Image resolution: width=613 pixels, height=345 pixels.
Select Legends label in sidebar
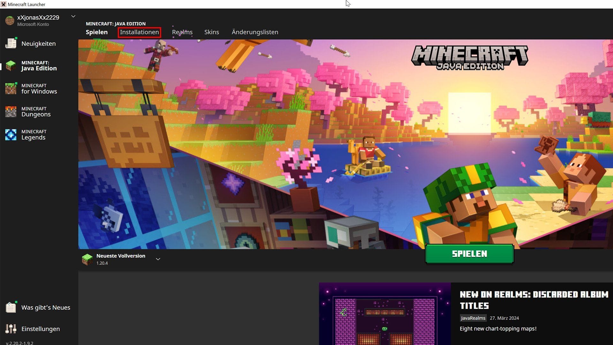[34, 134]
